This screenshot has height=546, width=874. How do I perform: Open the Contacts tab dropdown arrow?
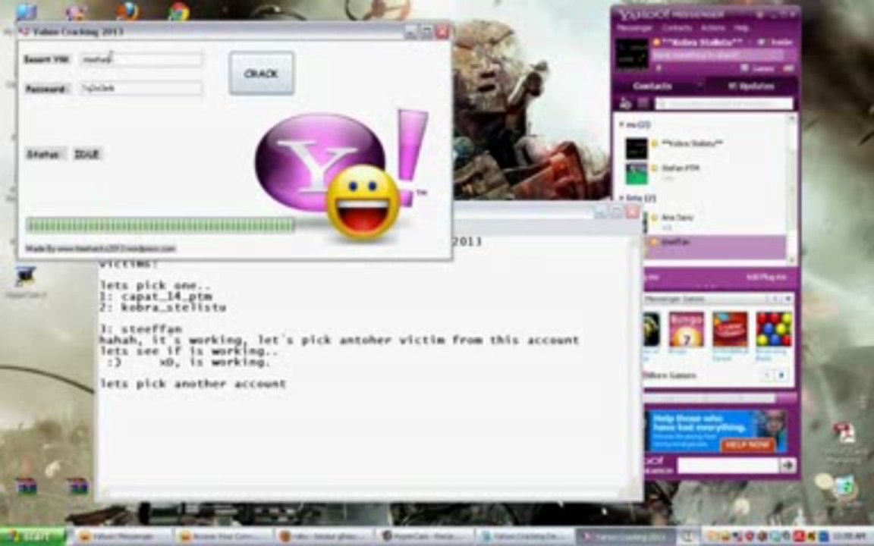coord(699,86)
